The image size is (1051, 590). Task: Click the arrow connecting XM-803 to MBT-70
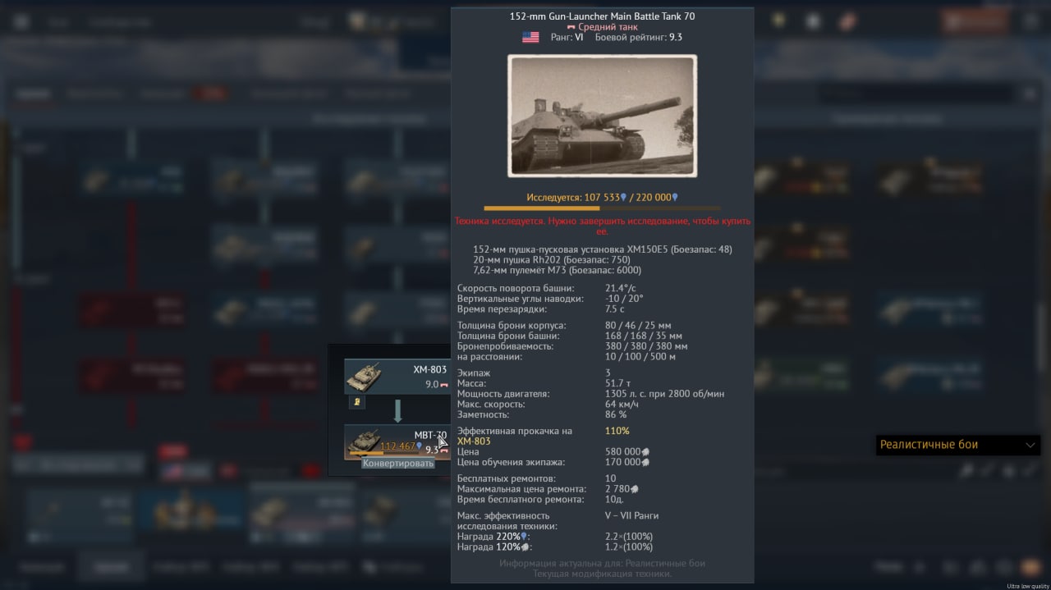click(397, 411)
